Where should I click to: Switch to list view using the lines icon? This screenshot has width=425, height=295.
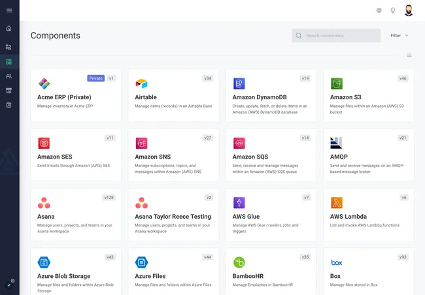pyautogui.click(x=409, y=55)
